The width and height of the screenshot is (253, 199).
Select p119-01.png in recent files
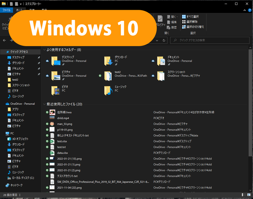click(x=65, y=130)
